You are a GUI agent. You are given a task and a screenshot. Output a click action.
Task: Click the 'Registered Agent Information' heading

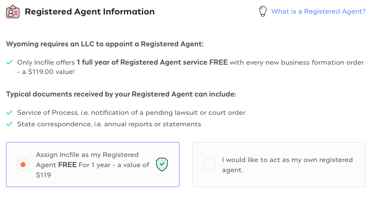89,11
